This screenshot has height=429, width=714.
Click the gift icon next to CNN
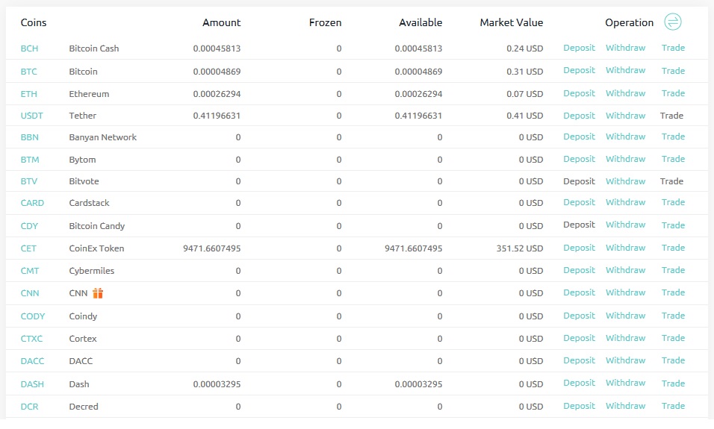click(98, 293)
